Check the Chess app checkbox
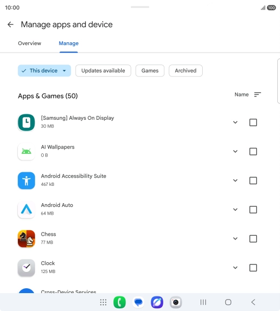The width and height of the screenshot is (280, 311). (253, 238)
